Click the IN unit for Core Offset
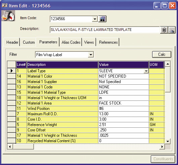The width and height of the screenshot is (178, 165). (157, 130)
